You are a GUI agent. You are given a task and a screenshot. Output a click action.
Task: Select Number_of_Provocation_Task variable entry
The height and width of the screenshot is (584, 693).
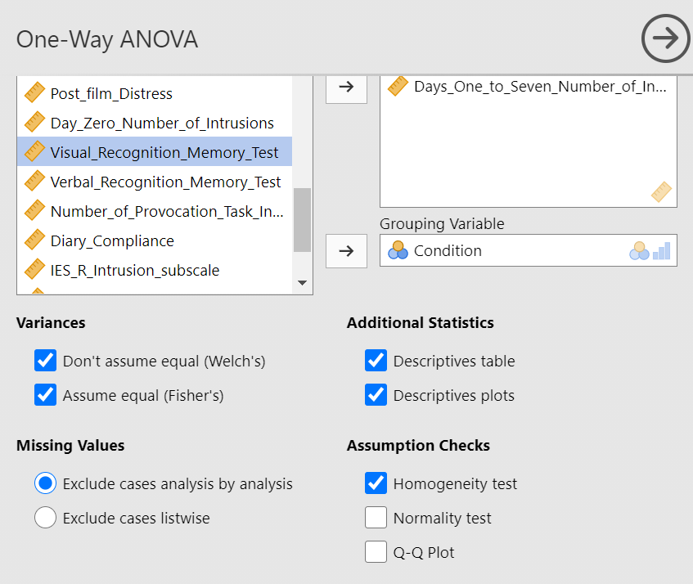[155, 211]
